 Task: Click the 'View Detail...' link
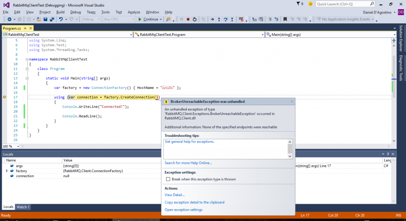click(x=174, y=195)
